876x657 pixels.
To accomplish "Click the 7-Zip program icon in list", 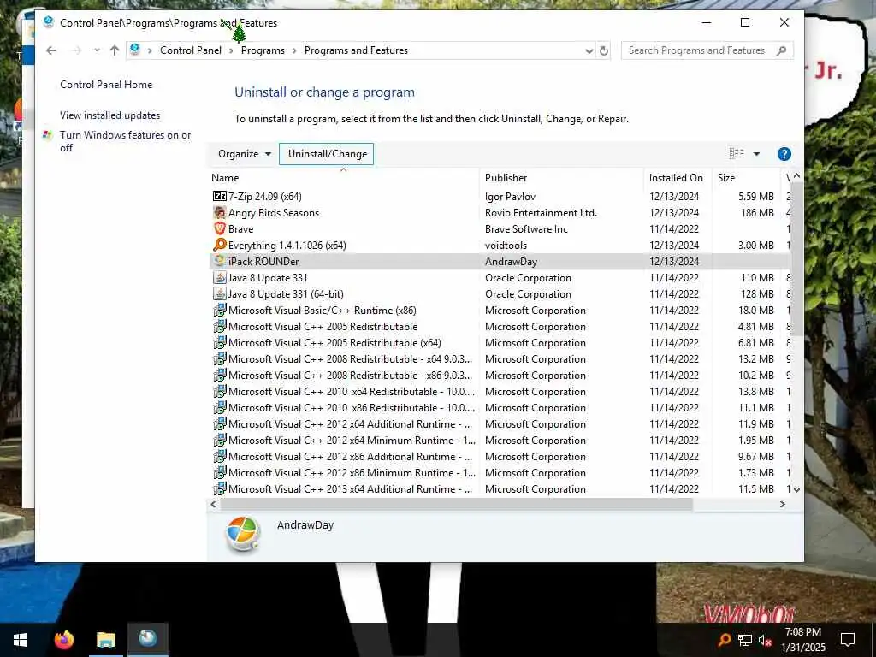I will point(220,196).
